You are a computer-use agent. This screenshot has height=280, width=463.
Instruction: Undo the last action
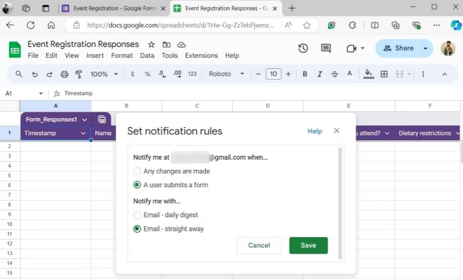(x=35, y=74)
